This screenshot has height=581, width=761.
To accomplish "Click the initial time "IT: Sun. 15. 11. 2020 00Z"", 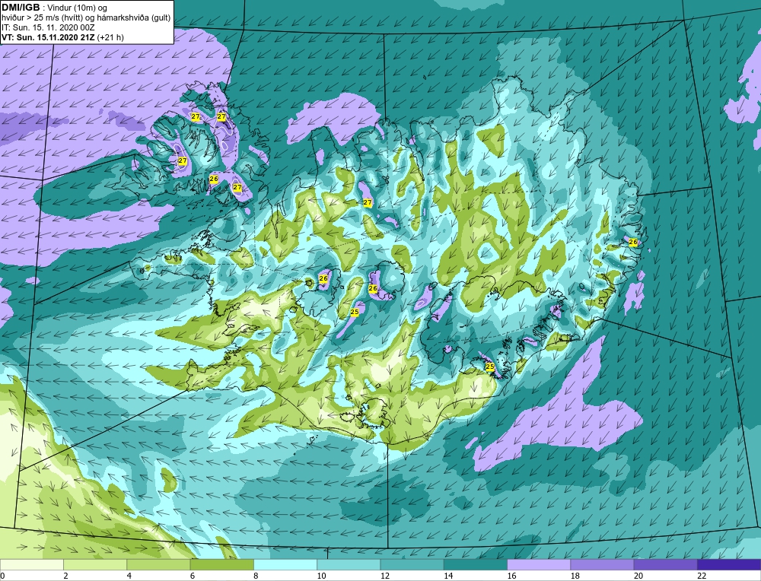I will click(x=47, y=27).
